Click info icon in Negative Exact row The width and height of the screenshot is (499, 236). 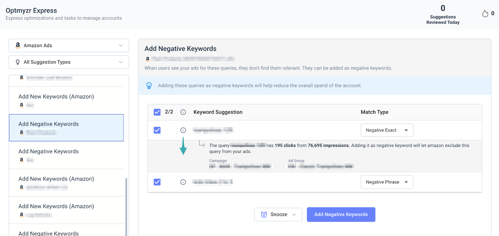(x=183, y=130)
